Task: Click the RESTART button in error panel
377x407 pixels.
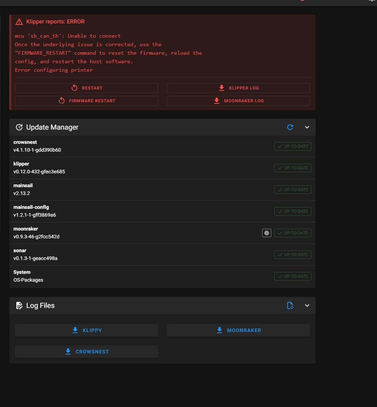Action: (x=86, y=88)
